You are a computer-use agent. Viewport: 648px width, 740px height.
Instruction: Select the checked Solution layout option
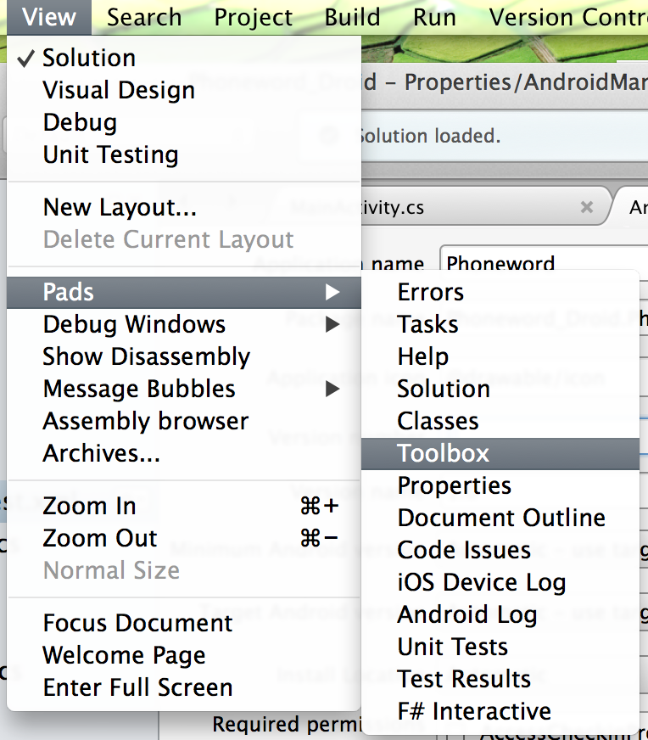point(89,58)
